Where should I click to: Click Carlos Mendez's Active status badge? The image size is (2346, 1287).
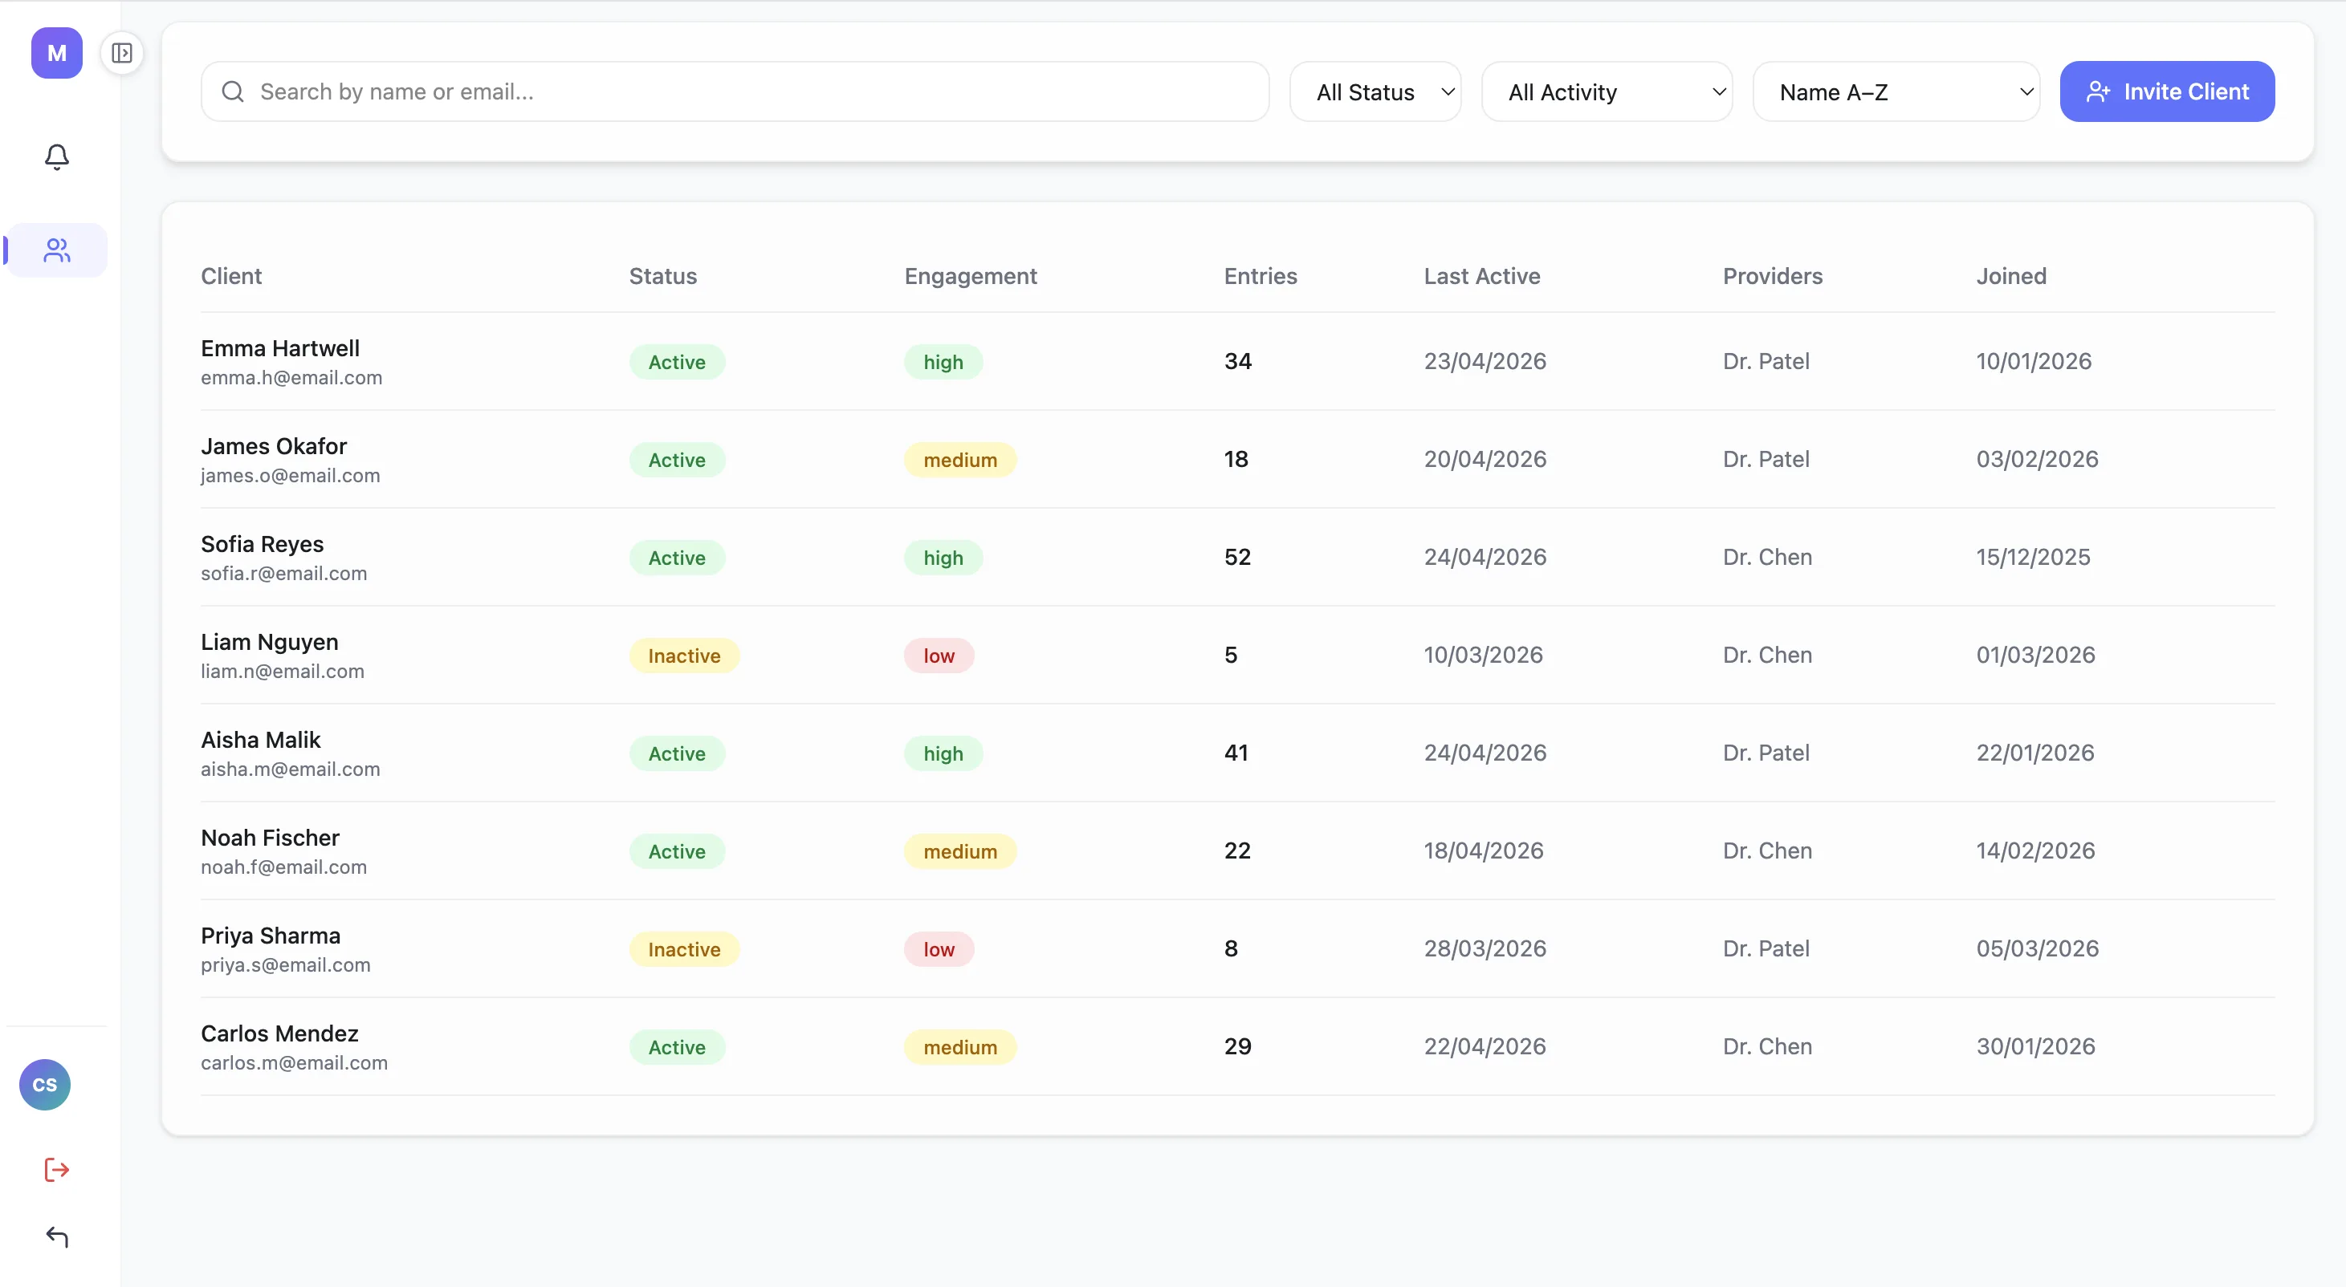(677, 1047)
